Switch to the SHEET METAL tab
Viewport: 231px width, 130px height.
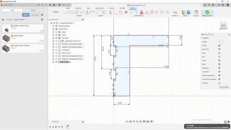click(100, 8)
